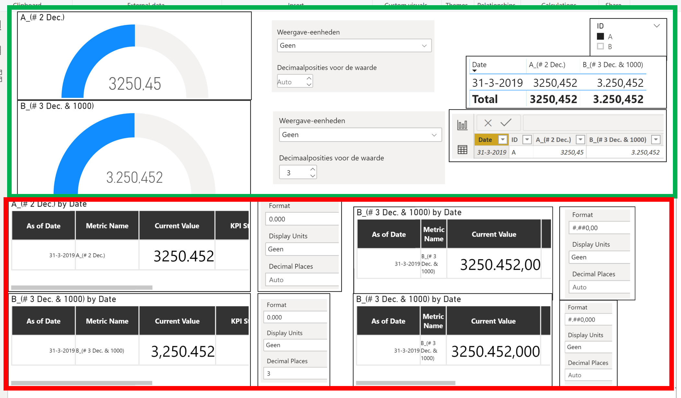This screenshot has width=681, height=398.
Task: Click the report view bar chart icon
Action: tap(462, 125)
